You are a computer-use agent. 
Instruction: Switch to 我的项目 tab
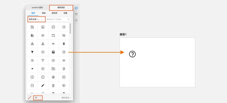pyautogui.click(x=61, y=8)
